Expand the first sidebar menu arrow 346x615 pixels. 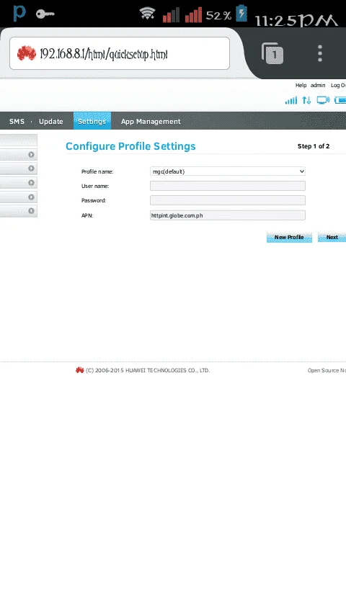31,155
